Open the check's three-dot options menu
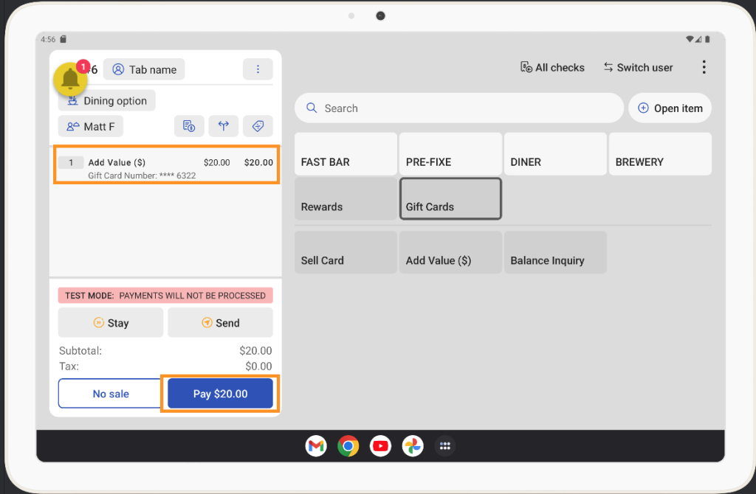756x494 pixels. (258, 69)
